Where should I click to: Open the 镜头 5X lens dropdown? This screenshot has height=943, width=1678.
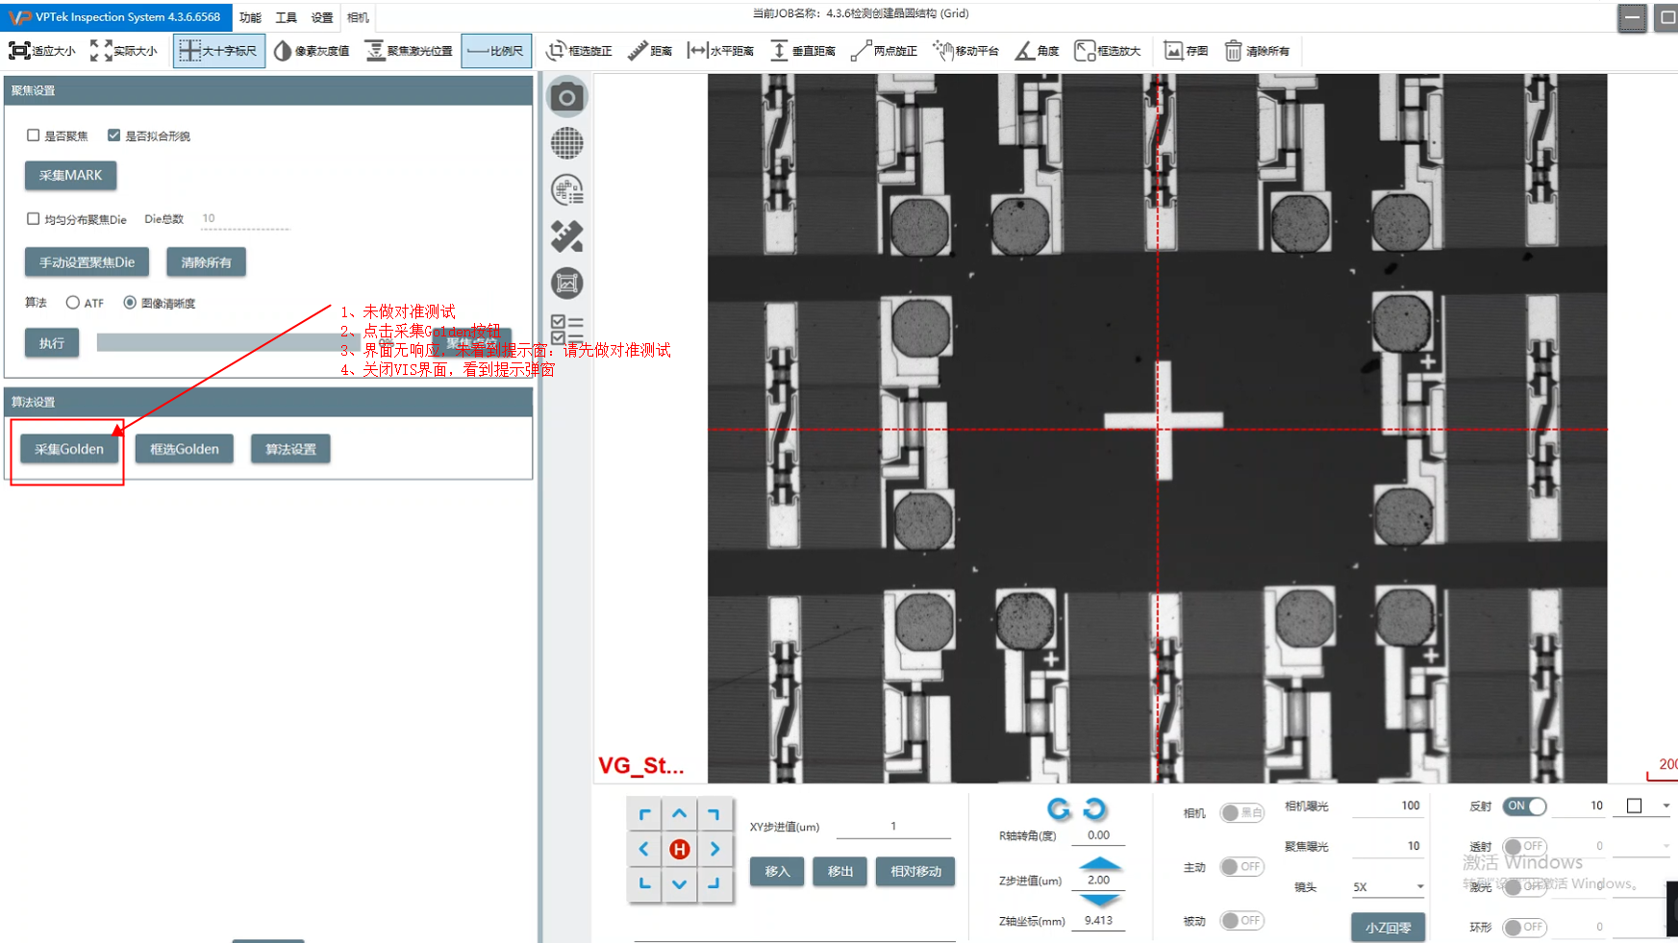[x=1388, y=886]
